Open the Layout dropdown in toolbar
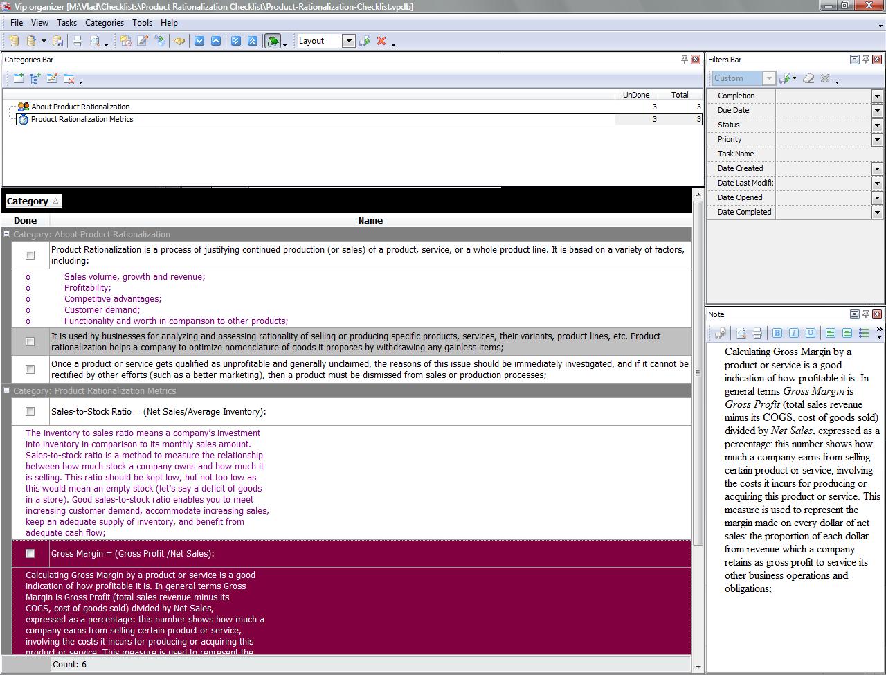 (349, 42)
